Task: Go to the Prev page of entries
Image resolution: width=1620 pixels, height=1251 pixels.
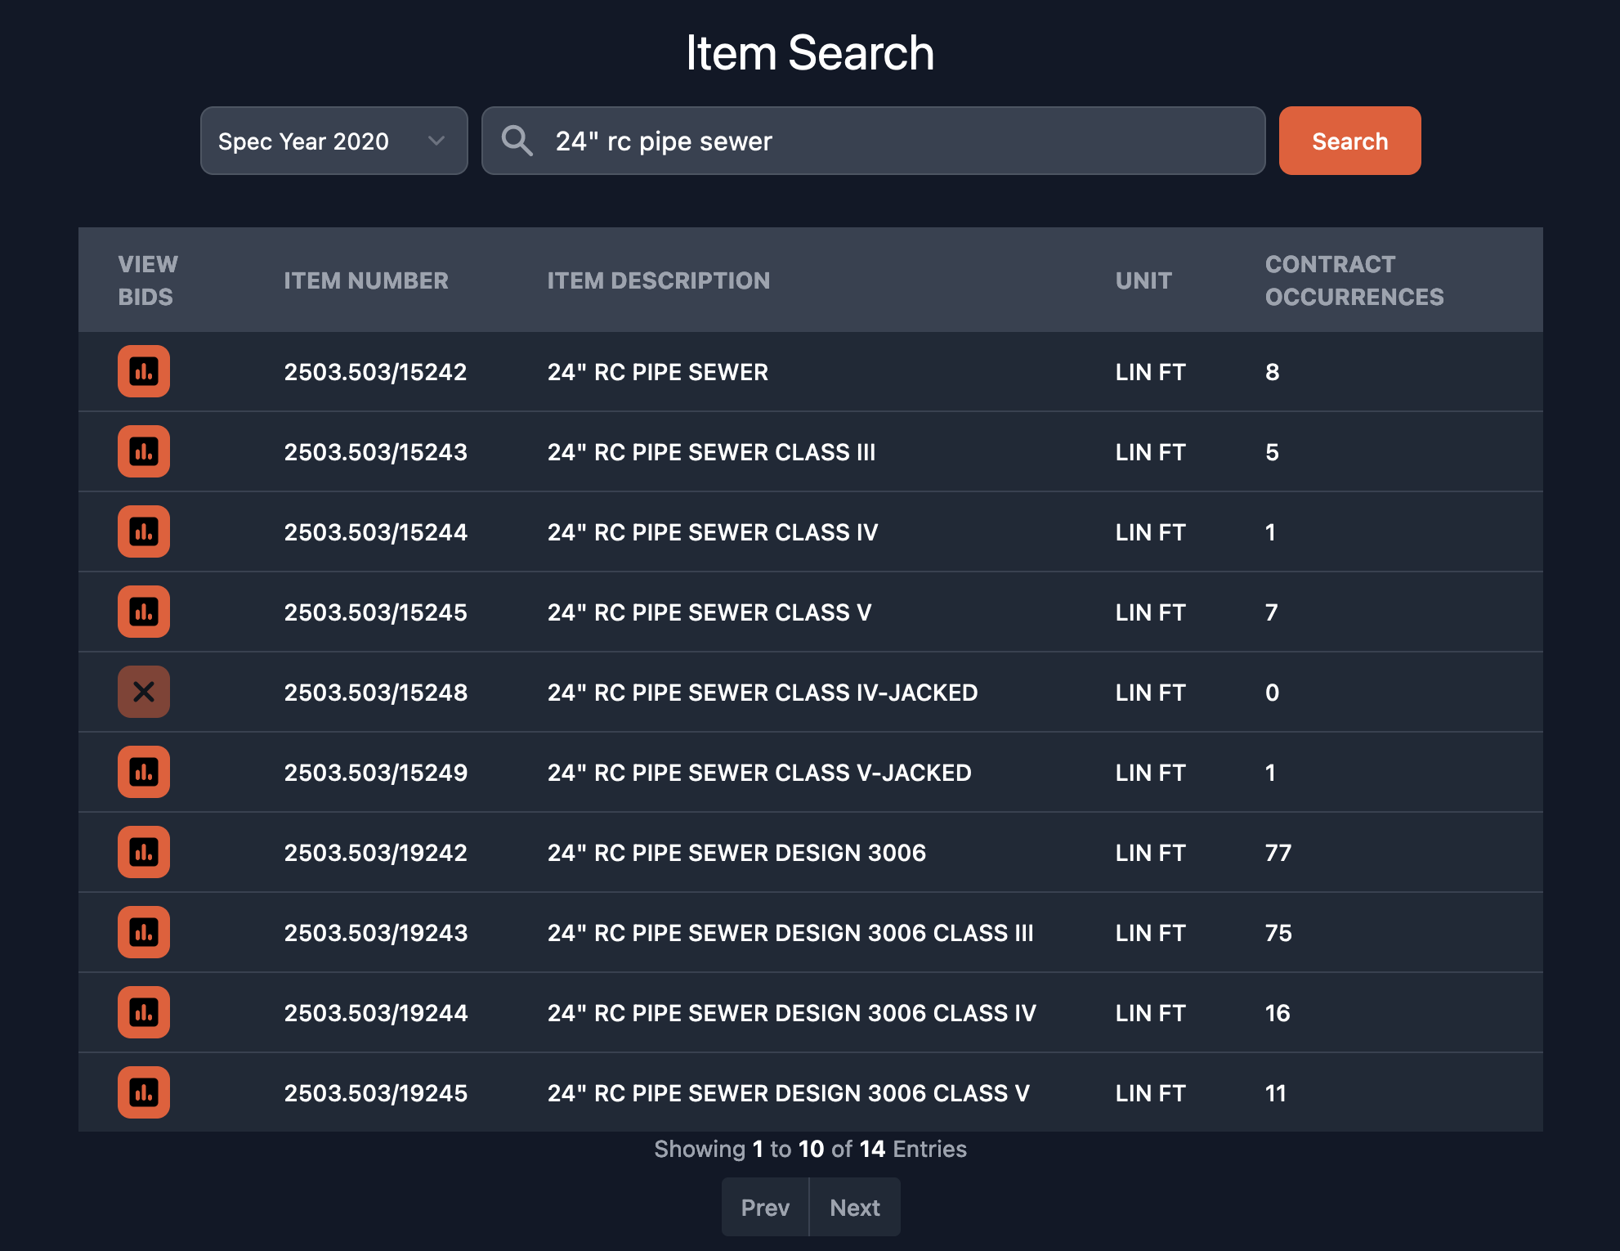Action: (765, 1207)
